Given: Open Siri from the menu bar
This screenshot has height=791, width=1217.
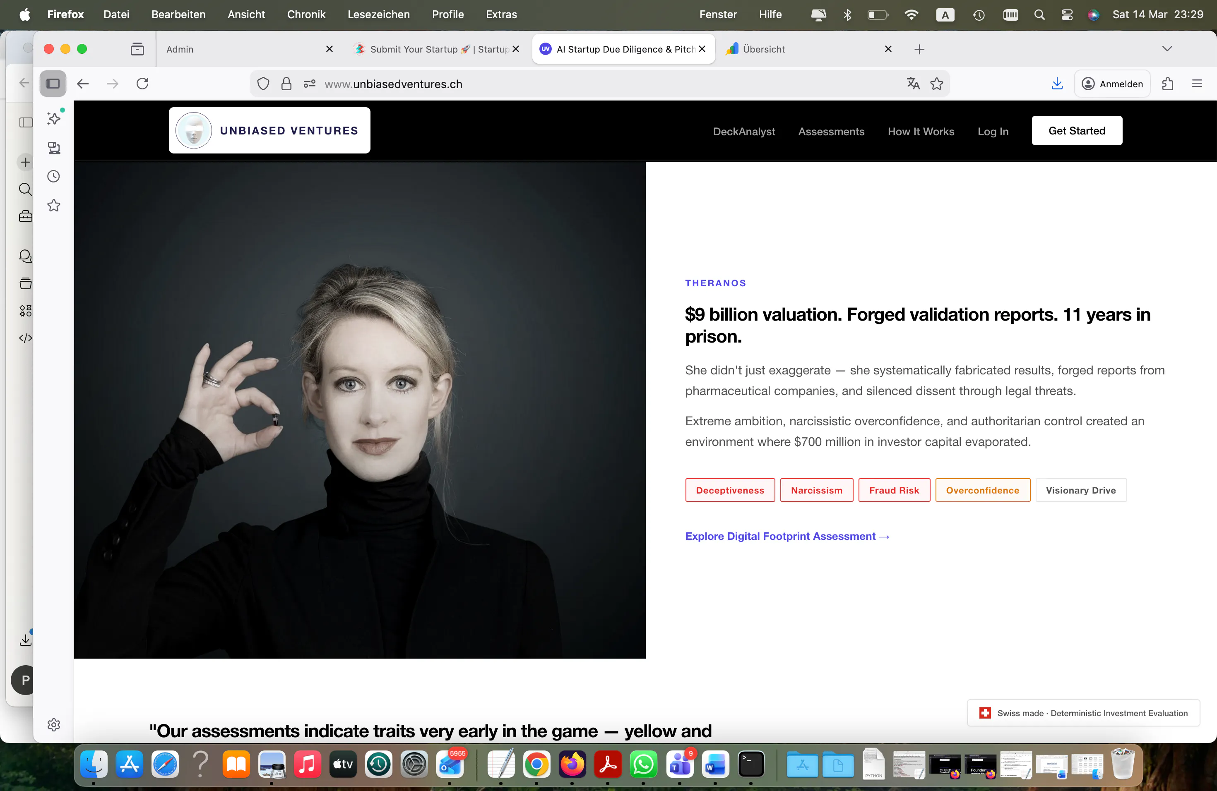Looking at the screenshot, I should [1093, 14].
